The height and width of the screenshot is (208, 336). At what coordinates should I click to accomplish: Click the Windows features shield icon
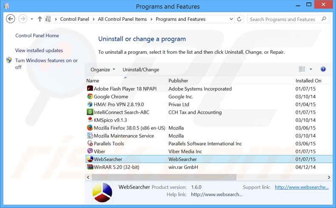(x=9, y=60)
